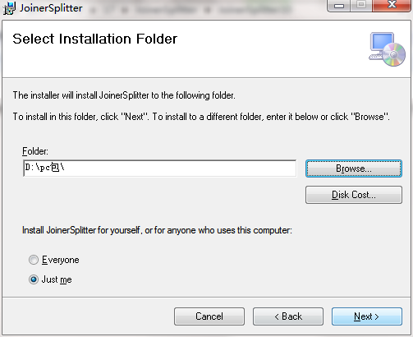The height and width of the screenshot is (337, 413).
Task: Select the Just me radio button
Action: (34, 279)
